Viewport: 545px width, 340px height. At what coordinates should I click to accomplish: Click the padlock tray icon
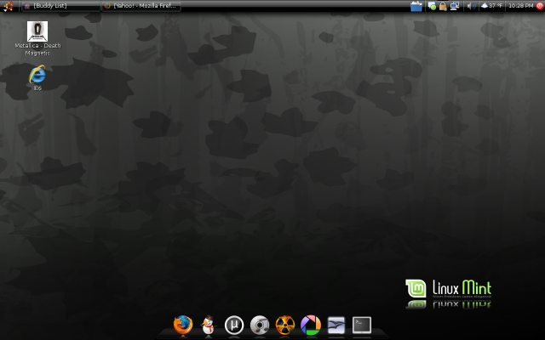tap(443, 6)
